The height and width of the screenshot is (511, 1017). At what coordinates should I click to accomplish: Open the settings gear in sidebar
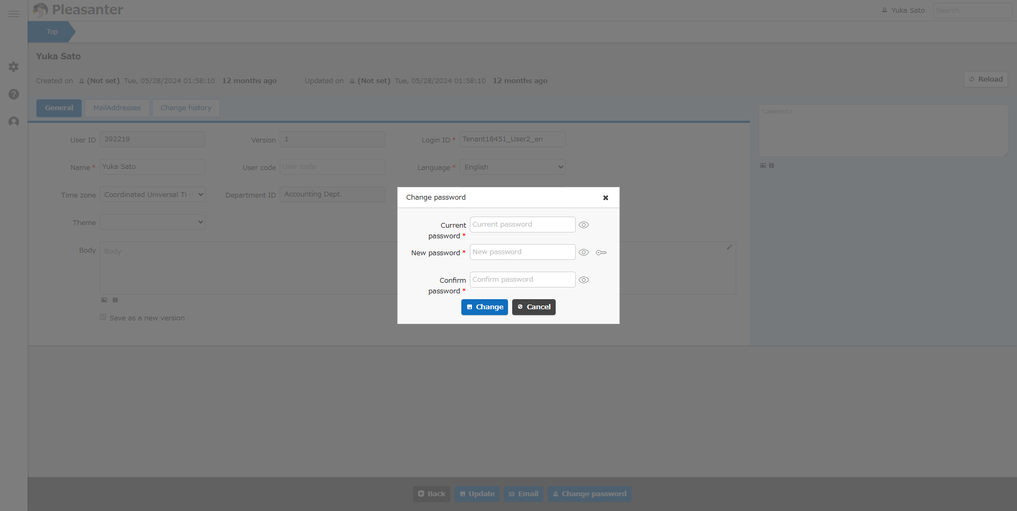(14, 67)
